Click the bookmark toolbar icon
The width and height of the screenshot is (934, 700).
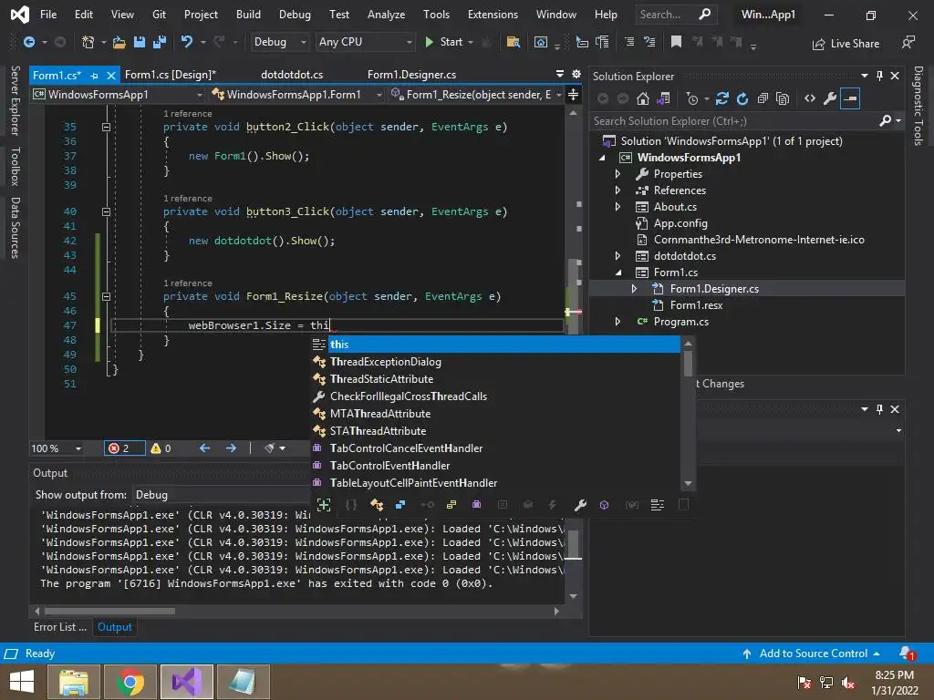click(676, 42)
